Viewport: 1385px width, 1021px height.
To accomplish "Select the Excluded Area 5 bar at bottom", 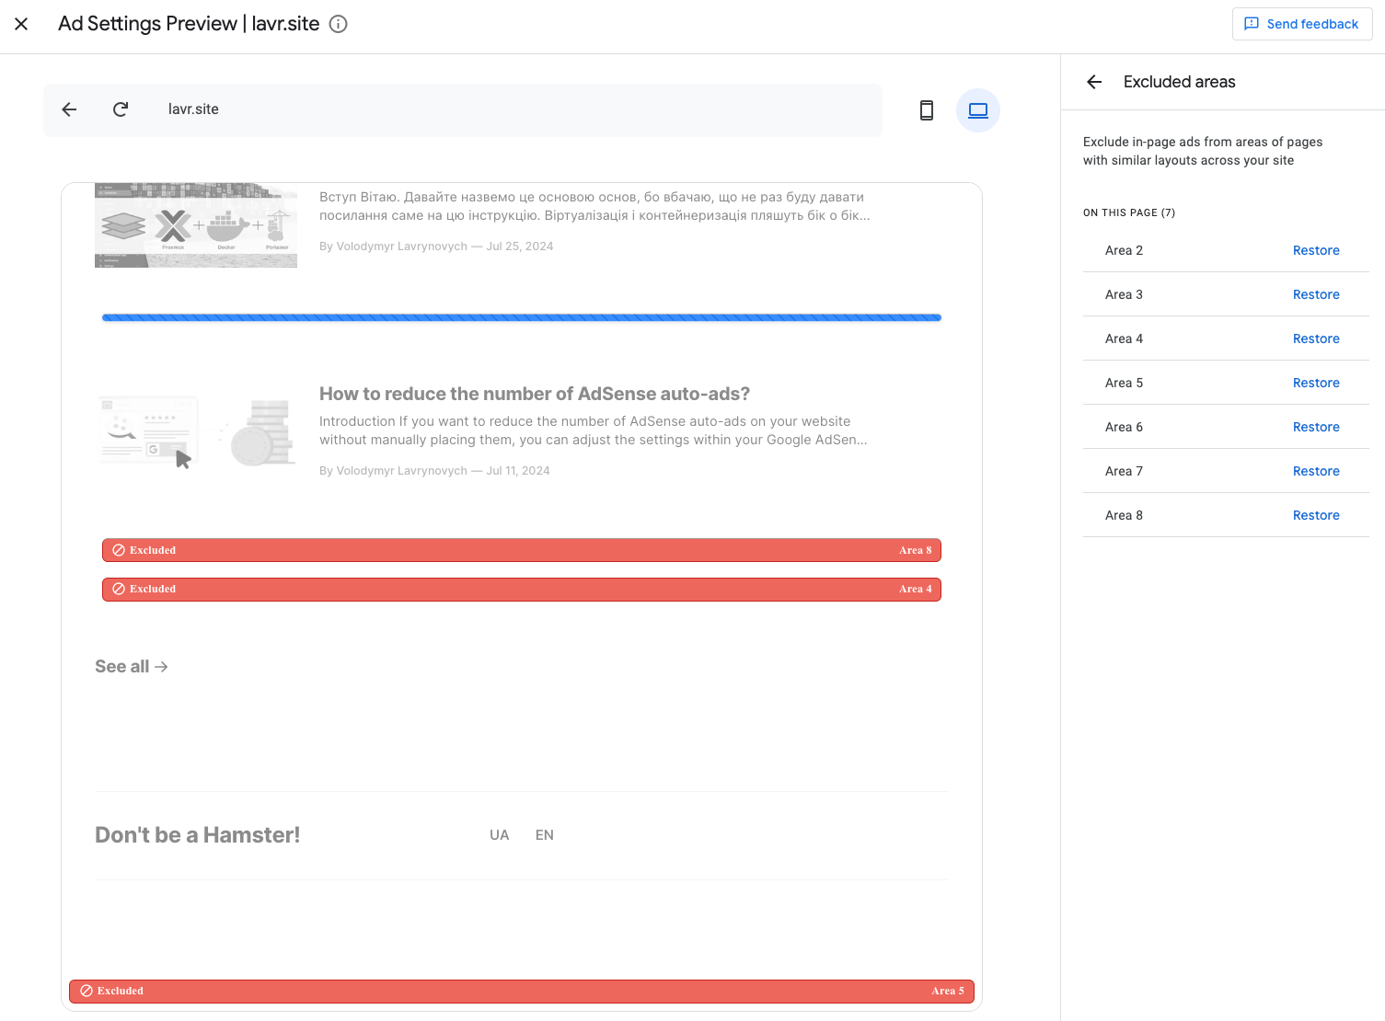I will 521,991.
